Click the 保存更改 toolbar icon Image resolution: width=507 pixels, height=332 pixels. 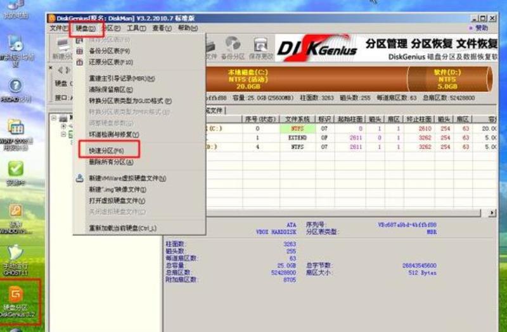[x=260, y=48]
